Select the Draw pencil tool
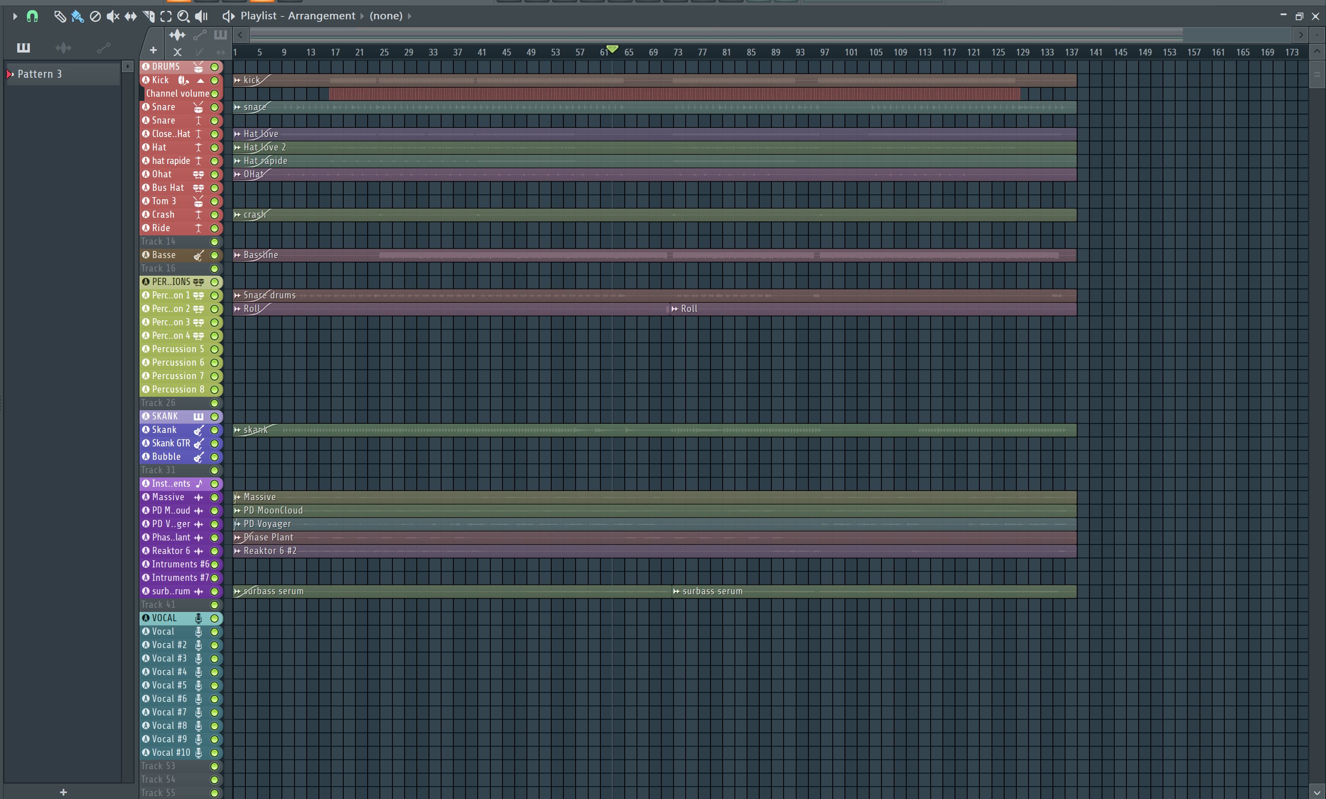 tap(60, 17)
